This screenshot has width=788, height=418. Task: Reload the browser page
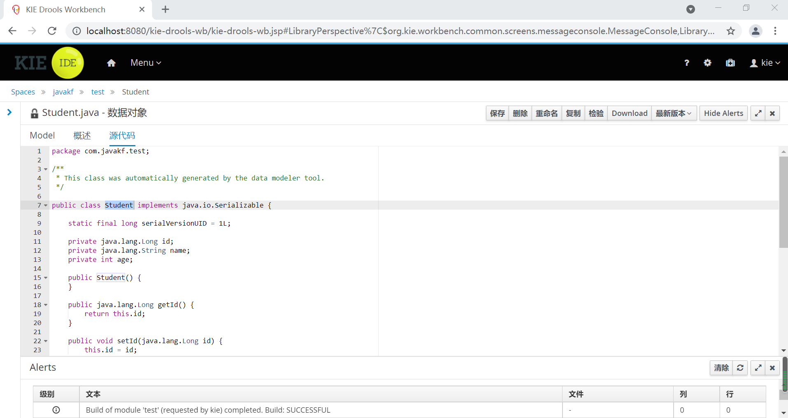52,31
